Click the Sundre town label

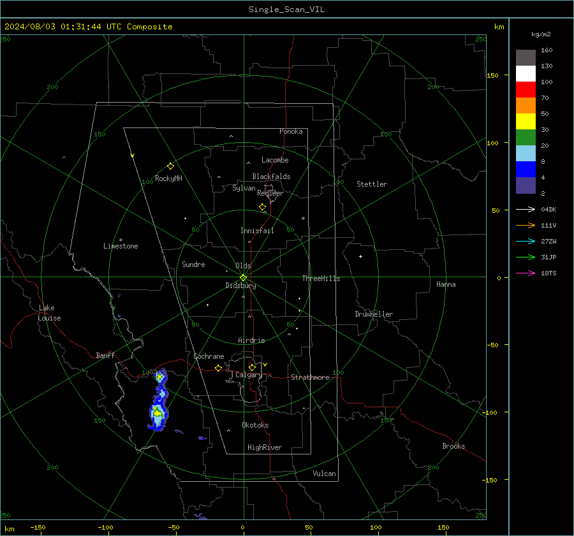(193, 264)
